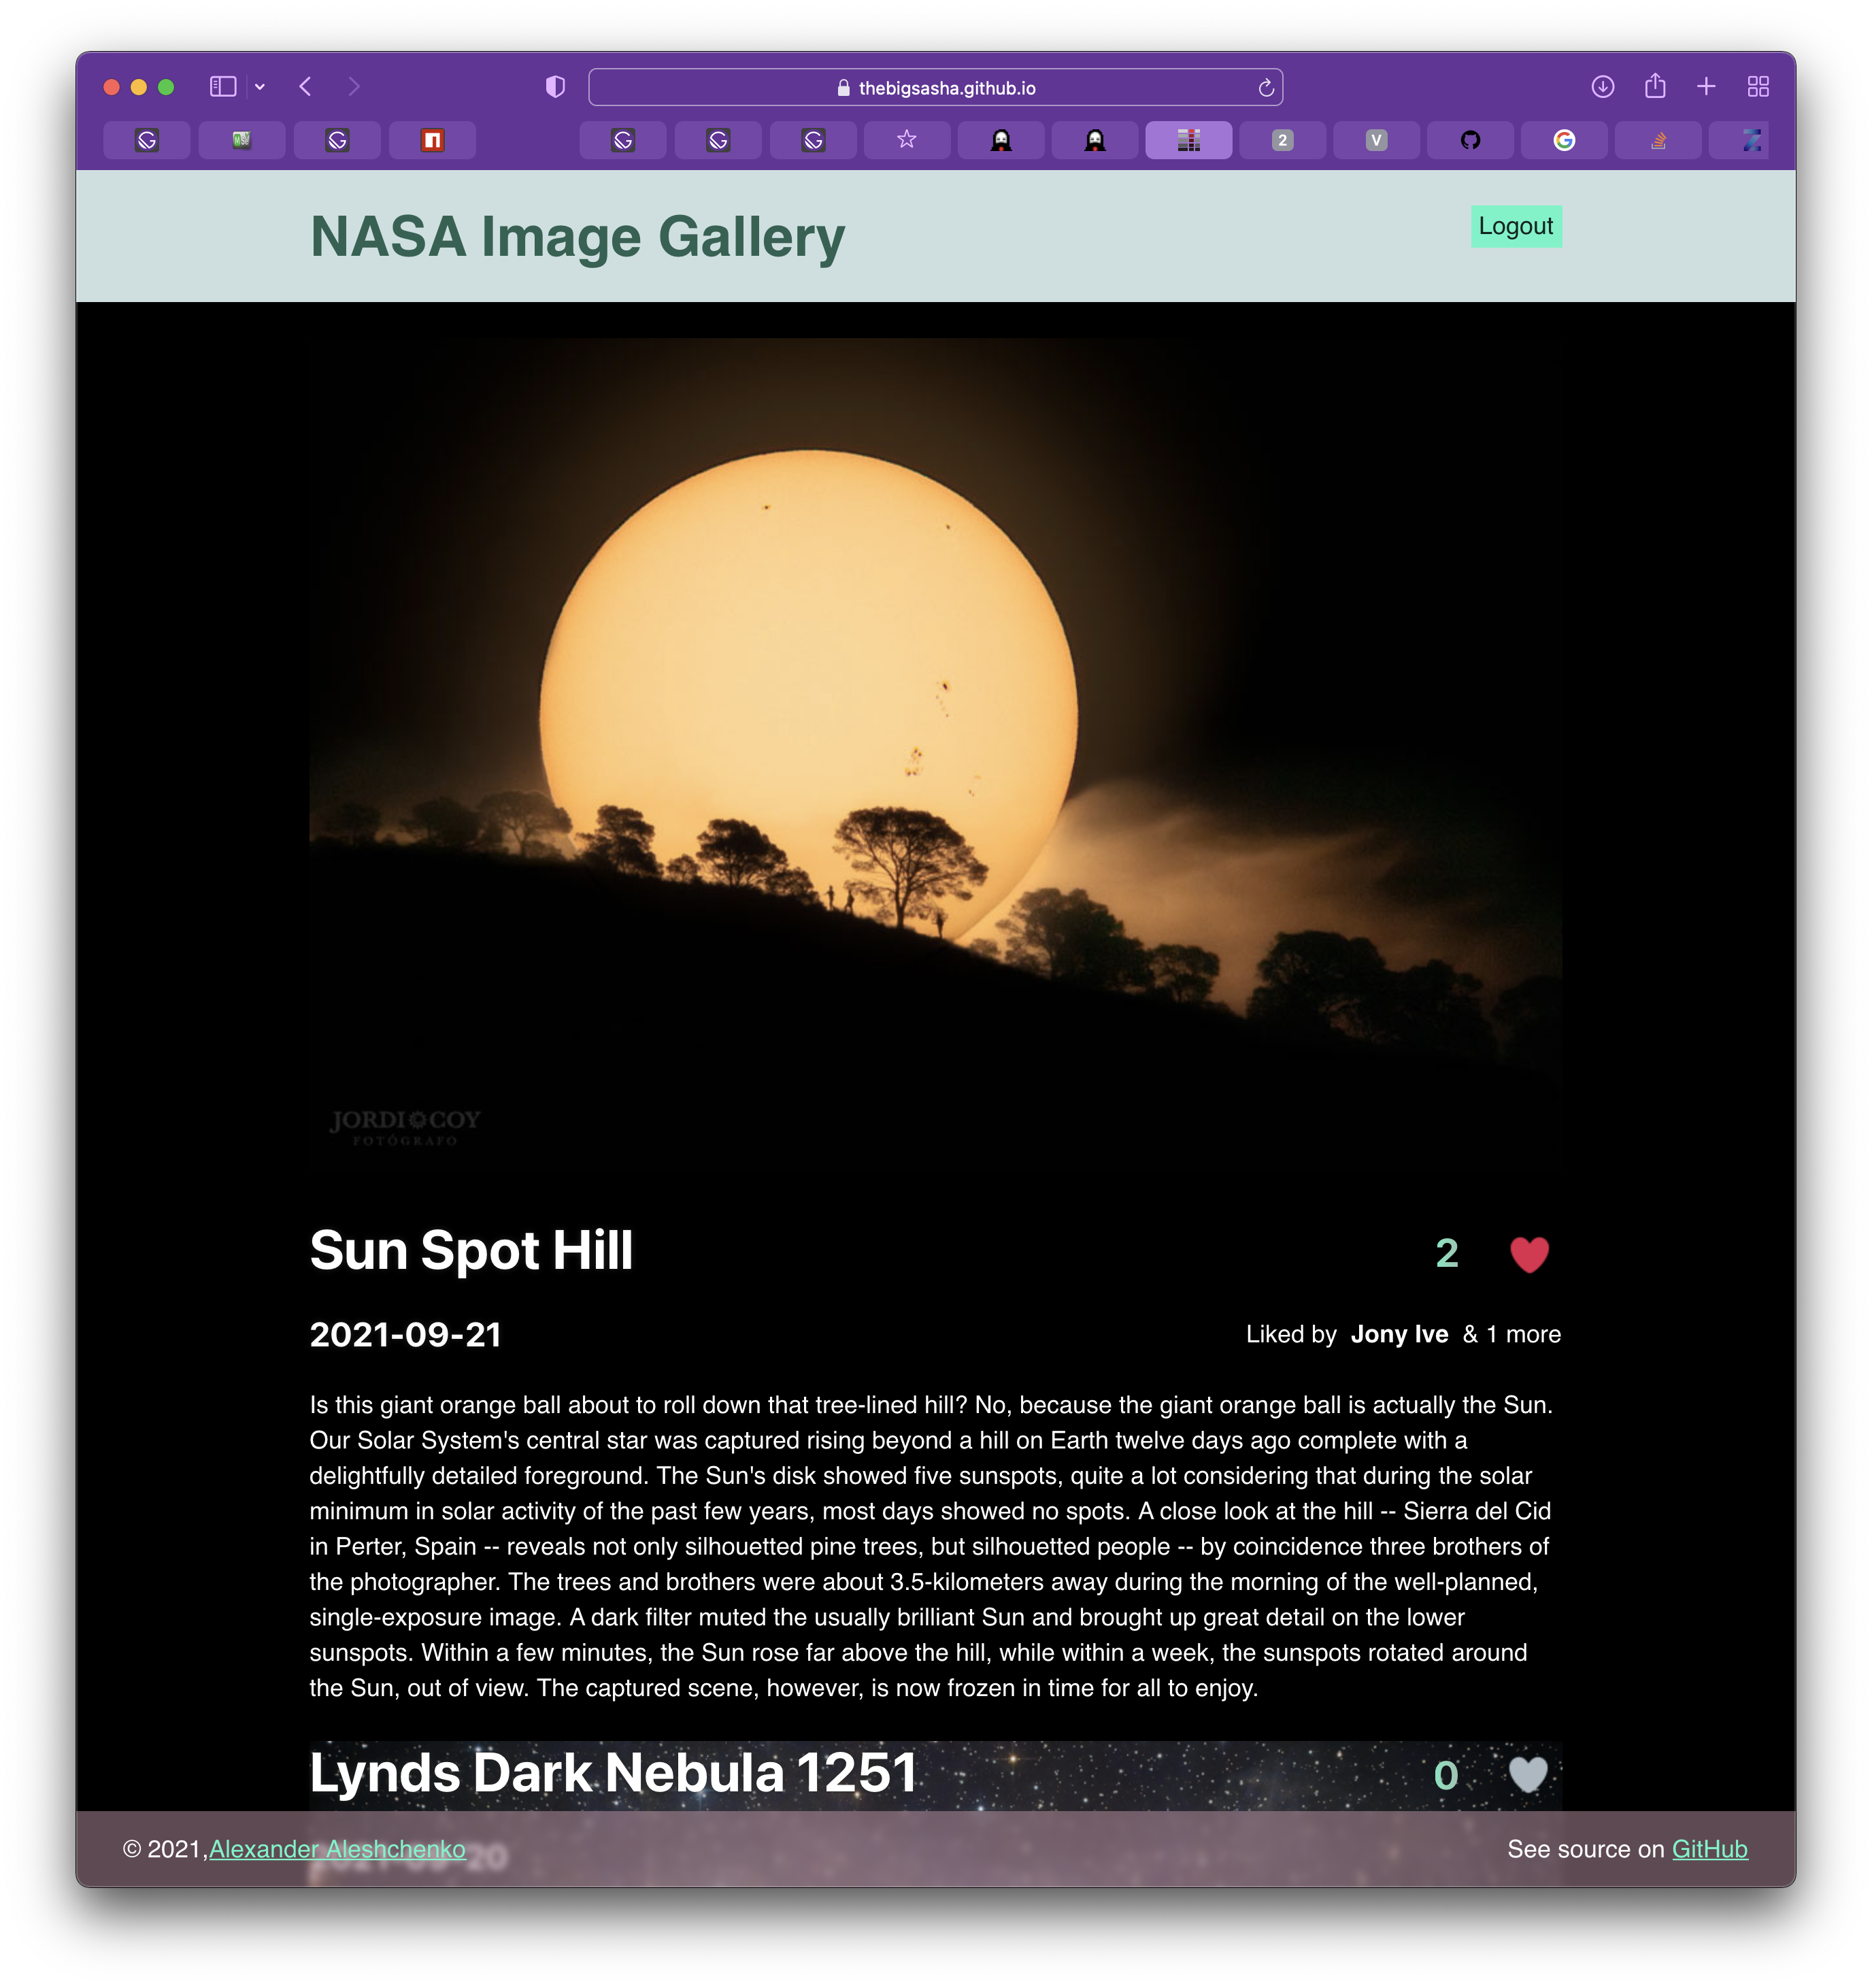This screenshot has width=1872, height=1988.
Task: Click the NASA Image Gallery heading
Action: [577, 237]
